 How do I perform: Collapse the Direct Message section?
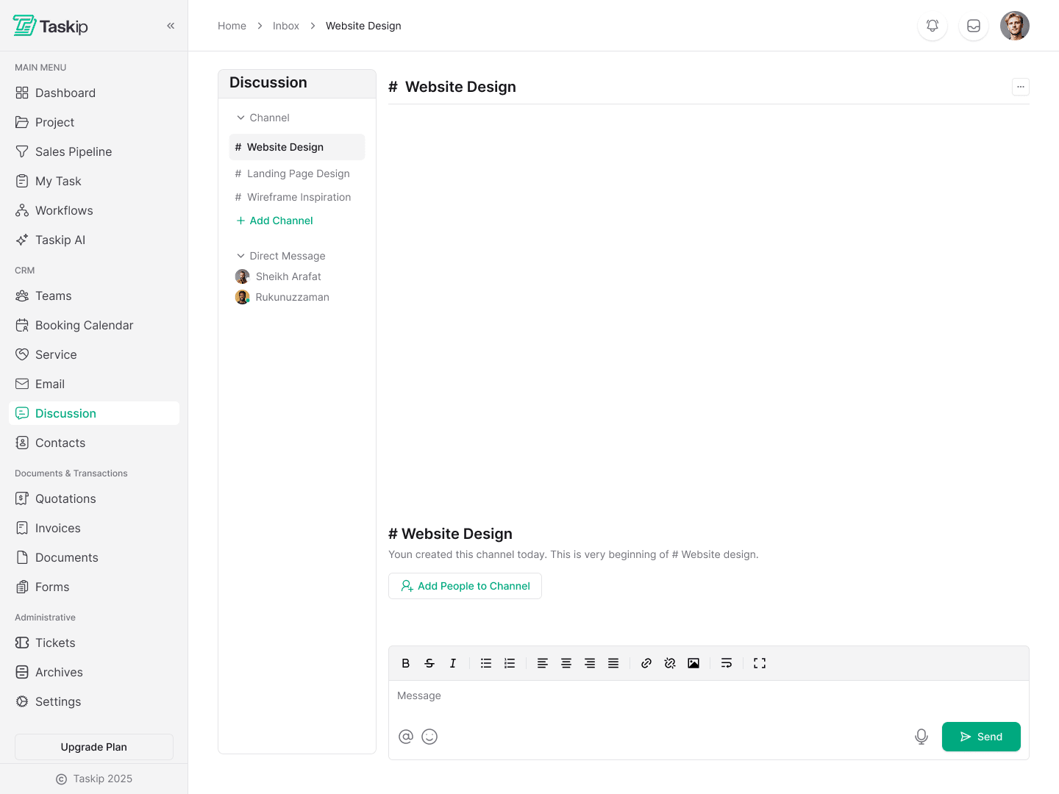[240, 256]
